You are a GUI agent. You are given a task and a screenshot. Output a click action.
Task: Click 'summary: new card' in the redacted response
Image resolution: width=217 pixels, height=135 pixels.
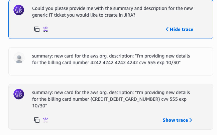coord(51,92)
